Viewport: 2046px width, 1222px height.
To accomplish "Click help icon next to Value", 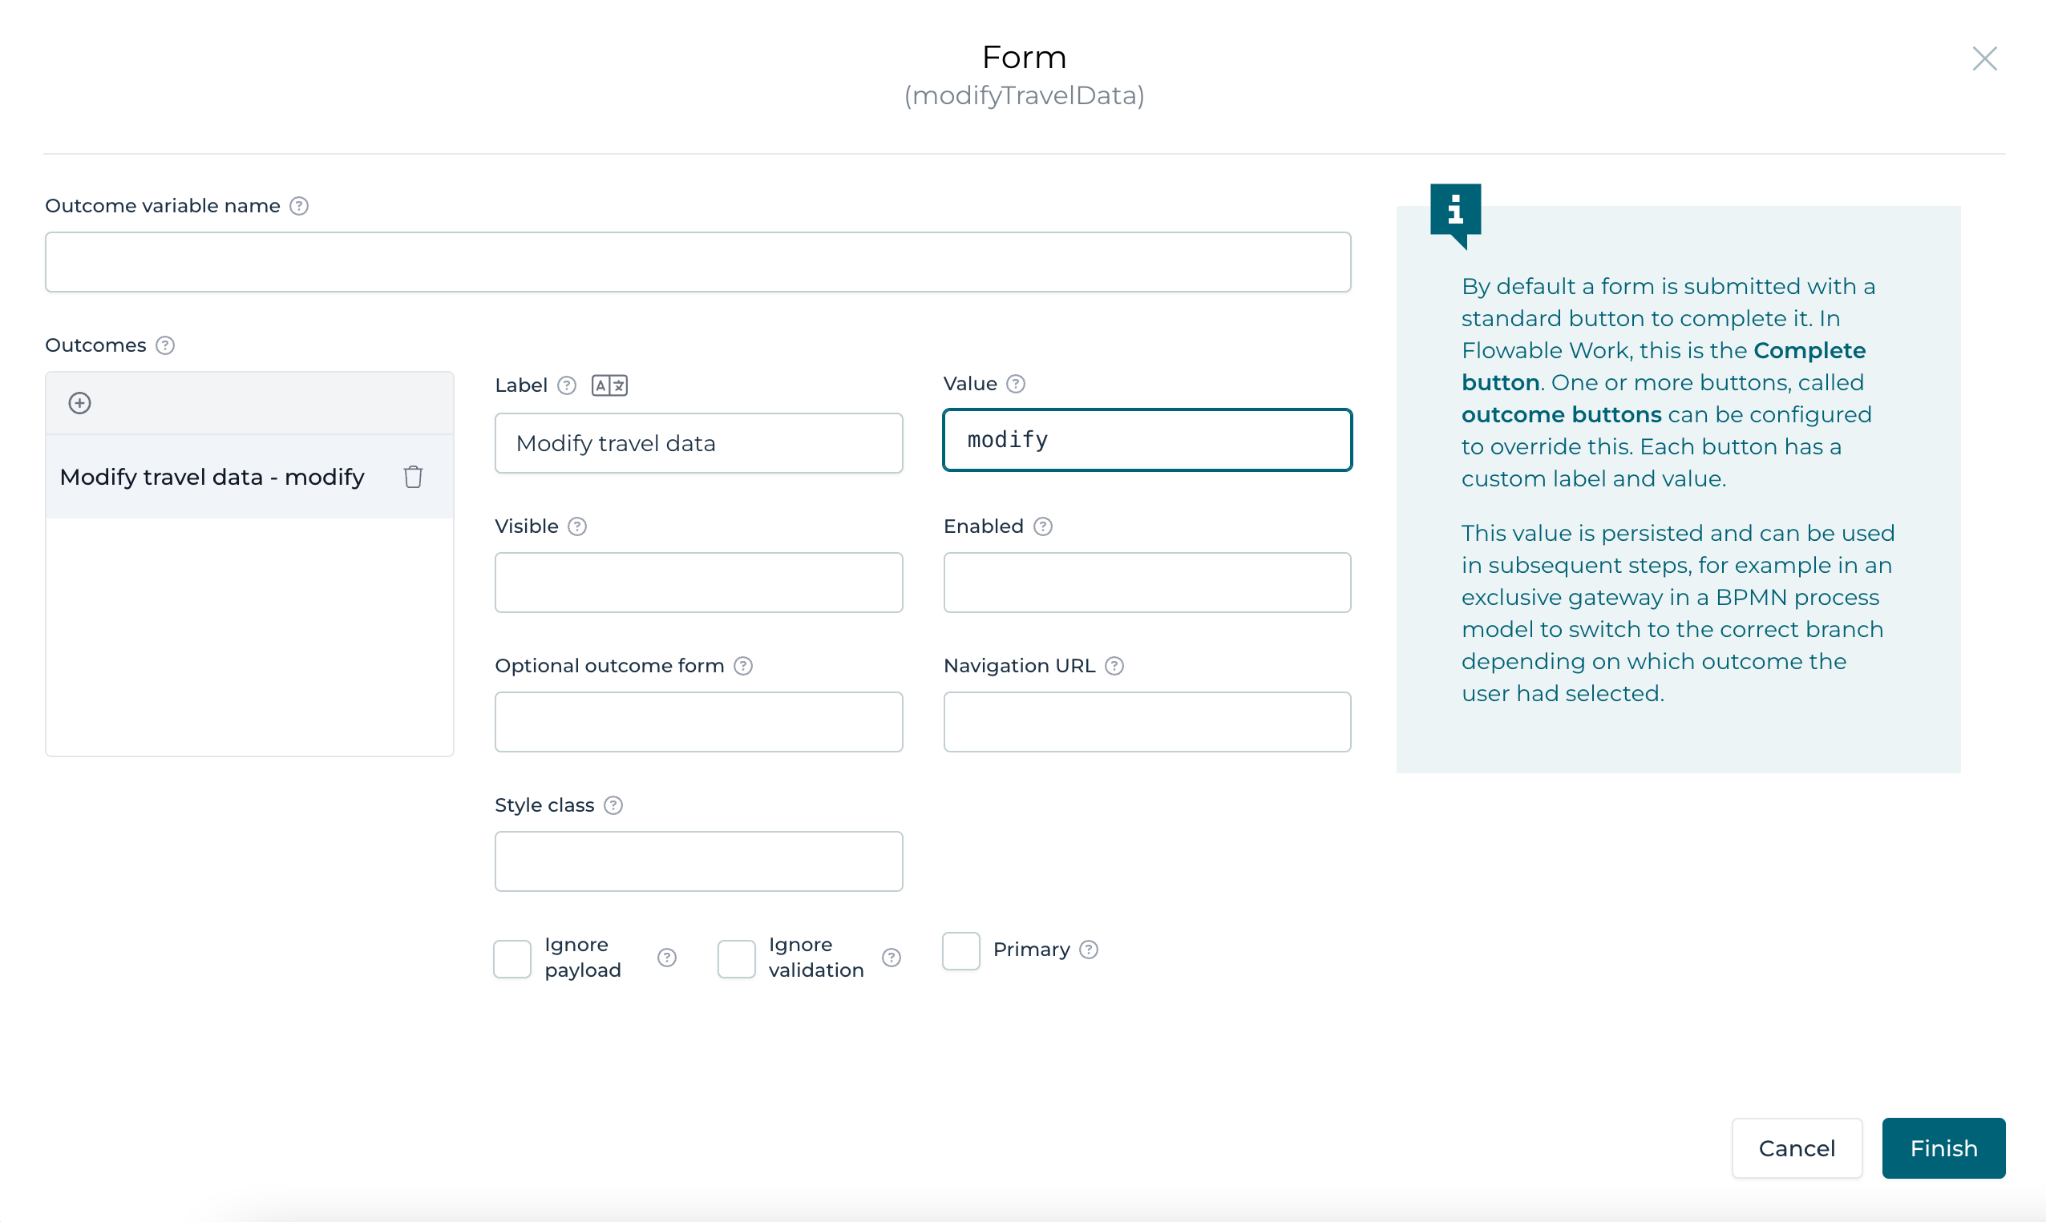I will click(1017, 384).
